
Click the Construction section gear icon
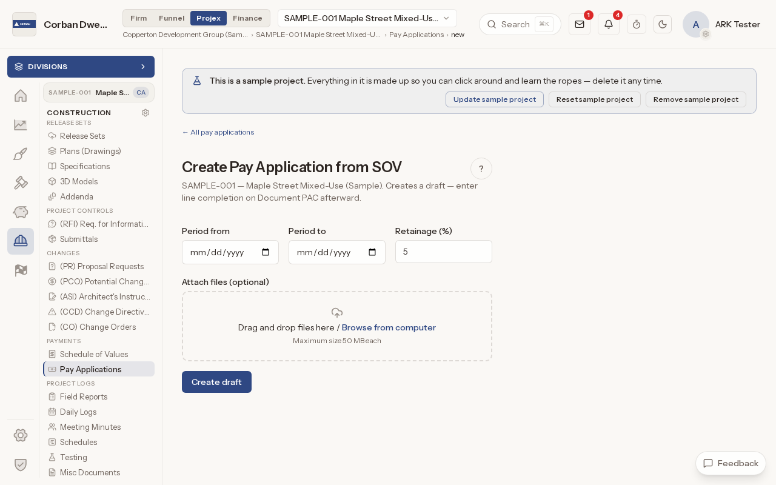point(145,113)
